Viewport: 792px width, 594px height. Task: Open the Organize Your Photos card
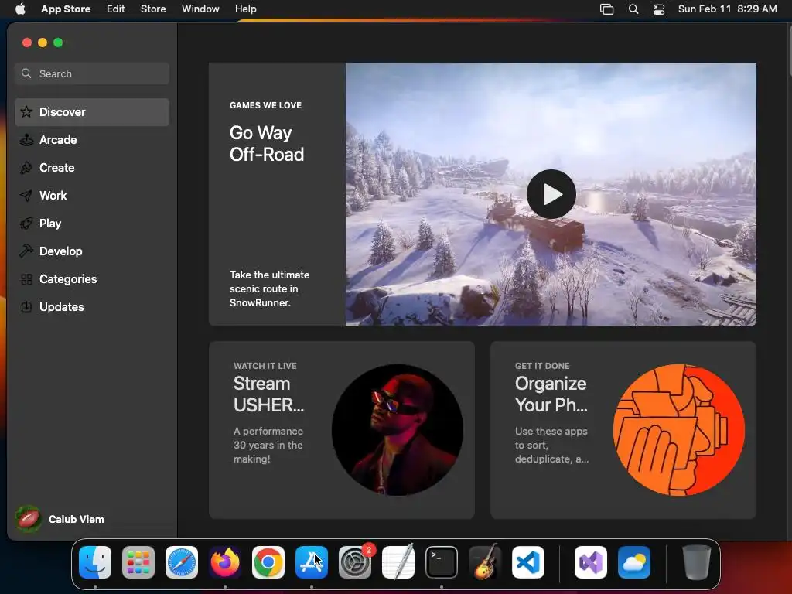[x=623, y=430]
